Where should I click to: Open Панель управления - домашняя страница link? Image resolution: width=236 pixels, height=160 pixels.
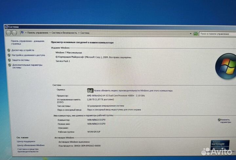pos(28,42)
